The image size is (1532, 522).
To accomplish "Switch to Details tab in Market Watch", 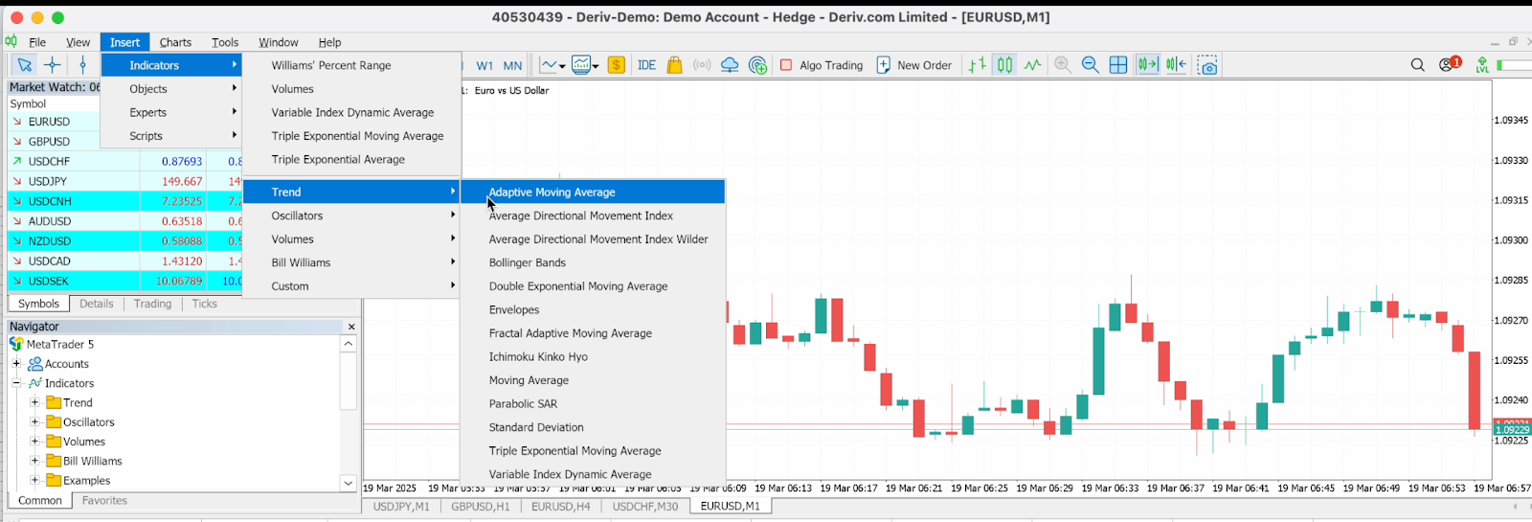I will [x=96, y=304].
